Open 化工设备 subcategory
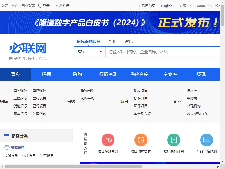This screenshot has width=225, height=169. (x=29, y=156)
